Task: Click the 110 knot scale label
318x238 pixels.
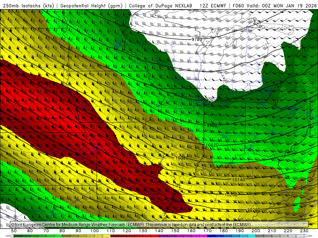Action: point(111,231)
